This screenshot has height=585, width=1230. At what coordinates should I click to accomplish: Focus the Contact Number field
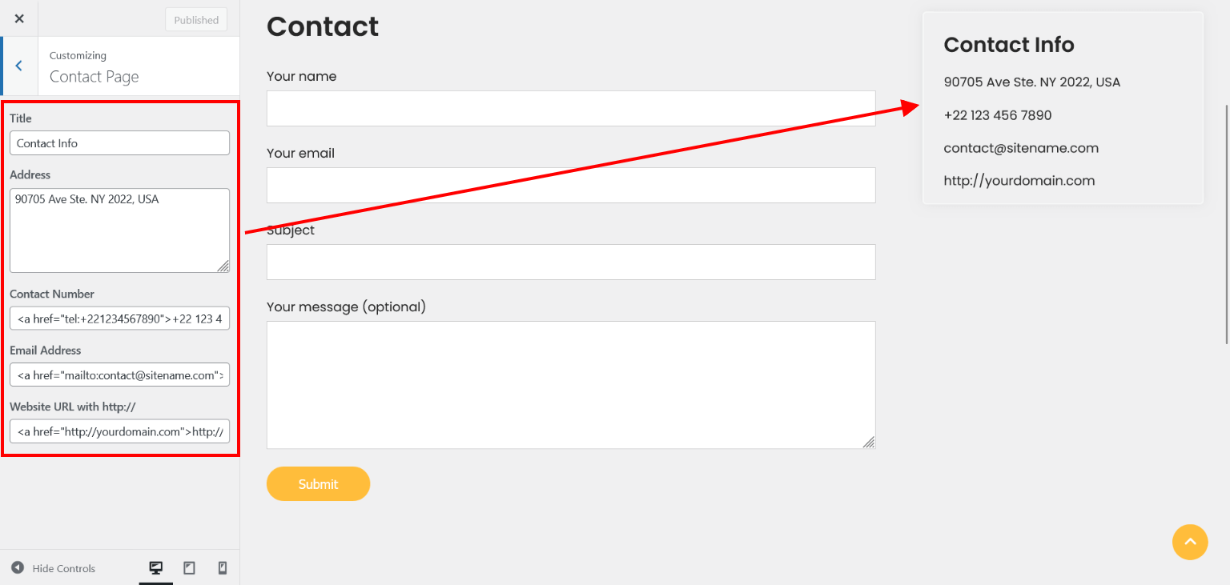tap(119, 319)
